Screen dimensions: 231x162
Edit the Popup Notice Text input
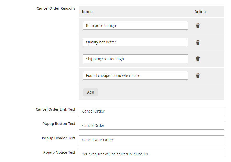pyautogui.click(x=152, y=154)
